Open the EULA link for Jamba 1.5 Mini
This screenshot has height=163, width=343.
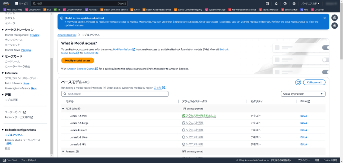click(304, 116)
